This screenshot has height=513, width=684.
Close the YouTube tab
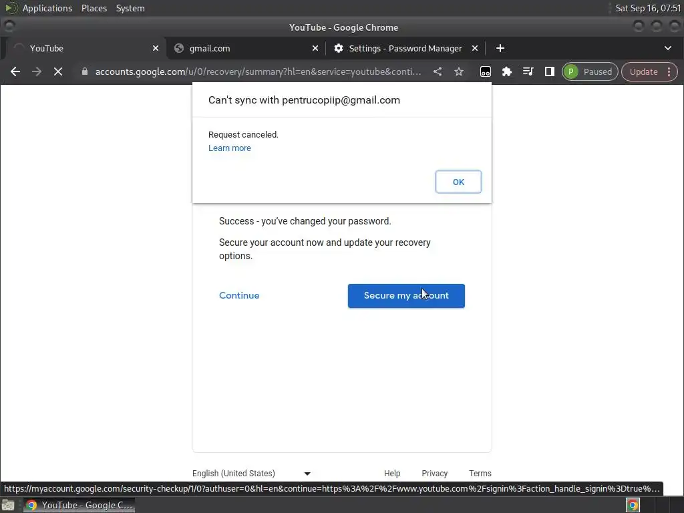pyautogui.click(x=155, y=48)
